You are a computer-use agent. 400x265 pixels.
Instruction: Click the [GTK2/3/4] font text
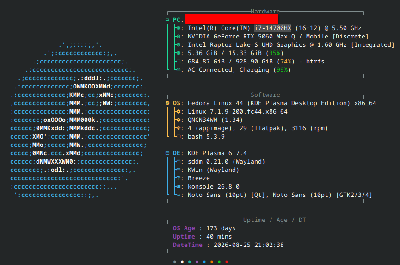click(354, 195)
